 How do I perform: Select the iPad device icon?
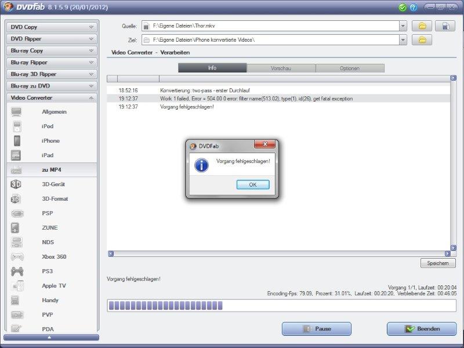coord(16,155)
